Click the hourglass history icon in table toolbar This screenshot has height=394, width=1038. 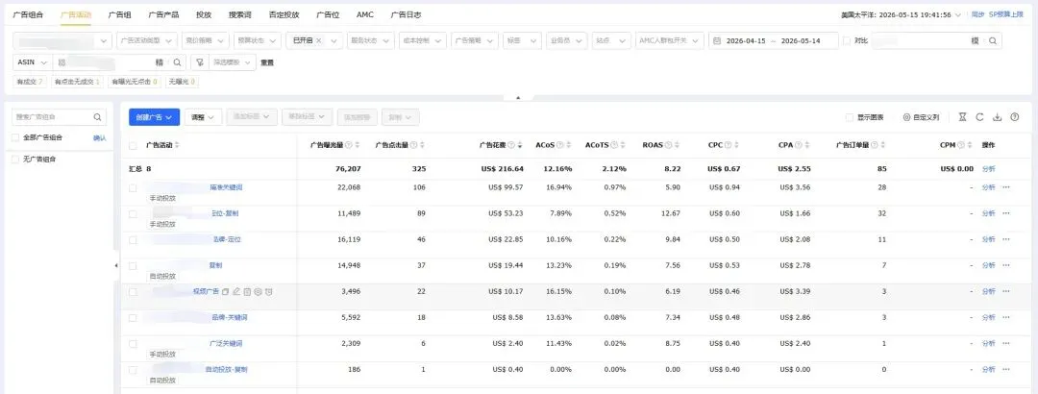962,117
